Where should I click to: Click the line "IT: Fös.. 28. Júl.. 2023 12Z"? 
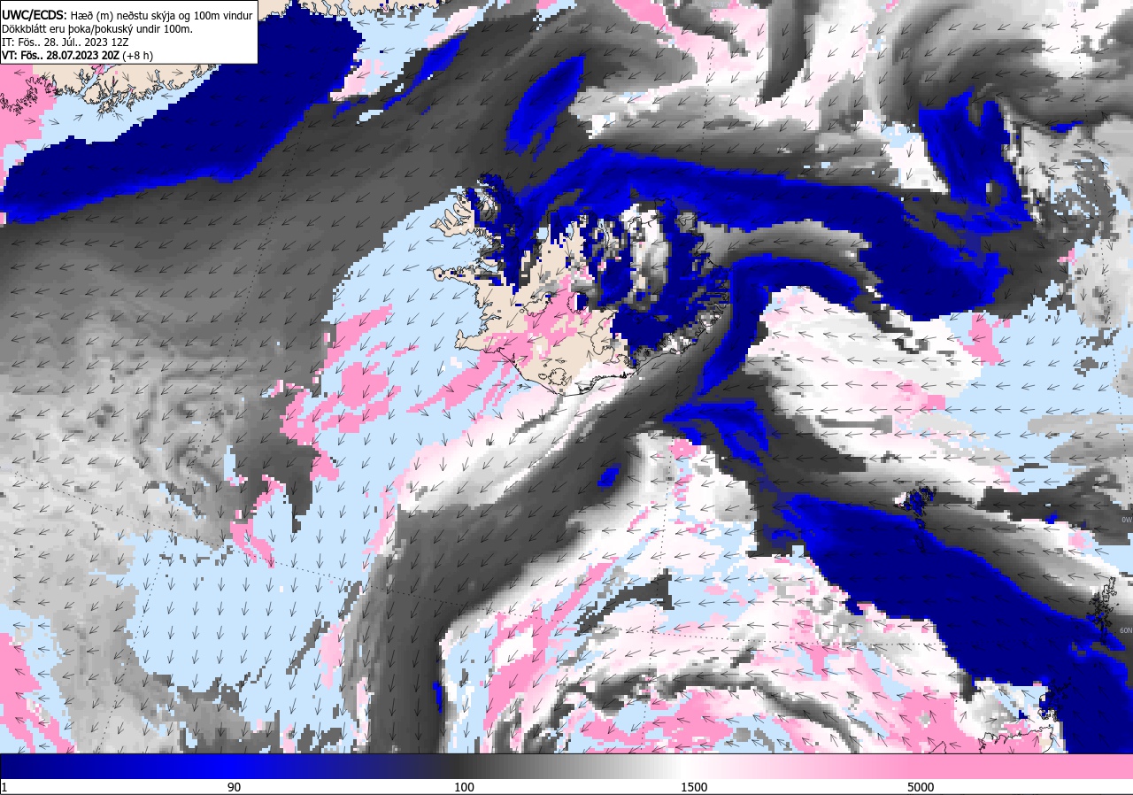(66, 42)
